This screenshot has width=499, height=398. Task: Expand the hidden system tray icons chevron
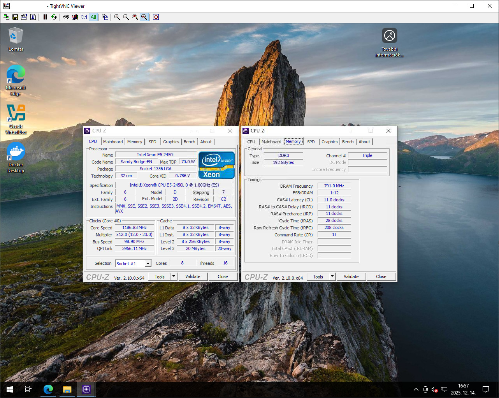coord(416,389)
